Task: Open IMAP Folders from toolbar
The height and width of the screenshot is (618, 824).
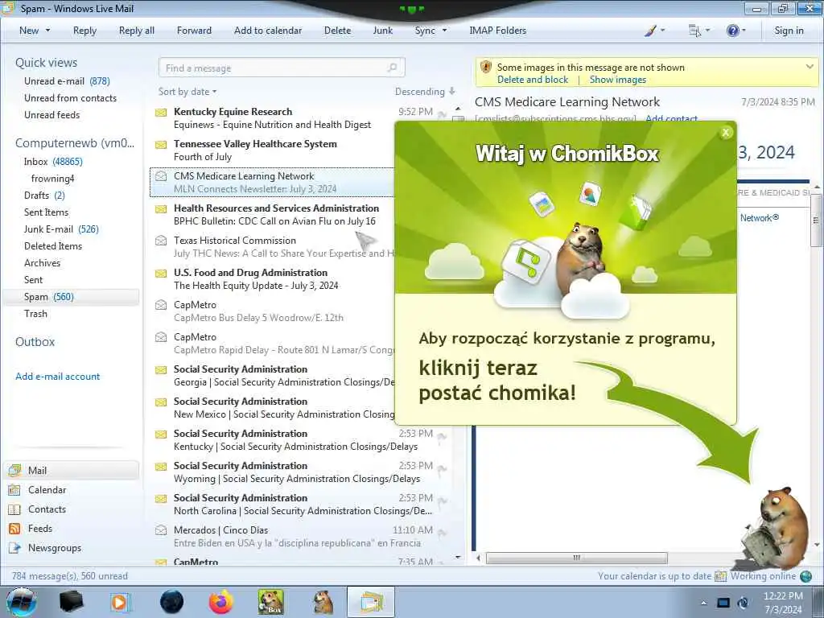Action: pyautogui.click(x=497, y=31)
